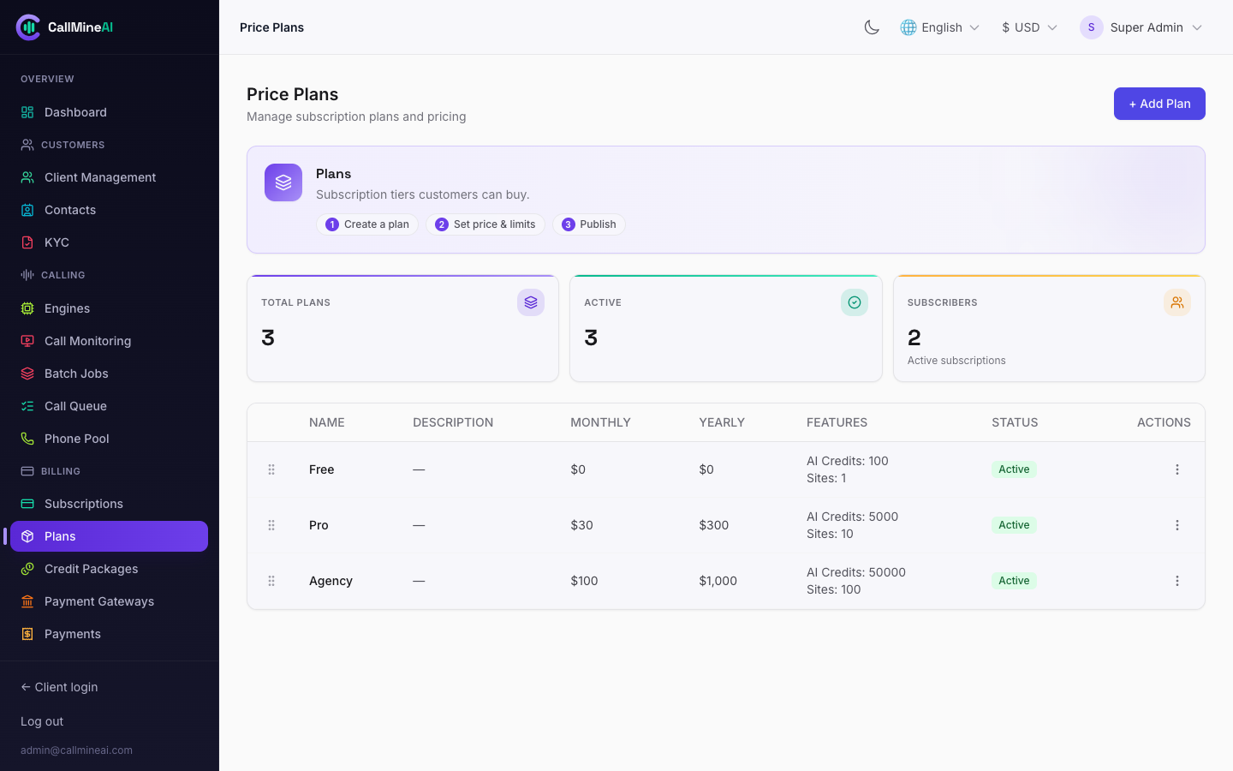
Task: Expand the Super Admin user menu
Action: click(1141, 27)
